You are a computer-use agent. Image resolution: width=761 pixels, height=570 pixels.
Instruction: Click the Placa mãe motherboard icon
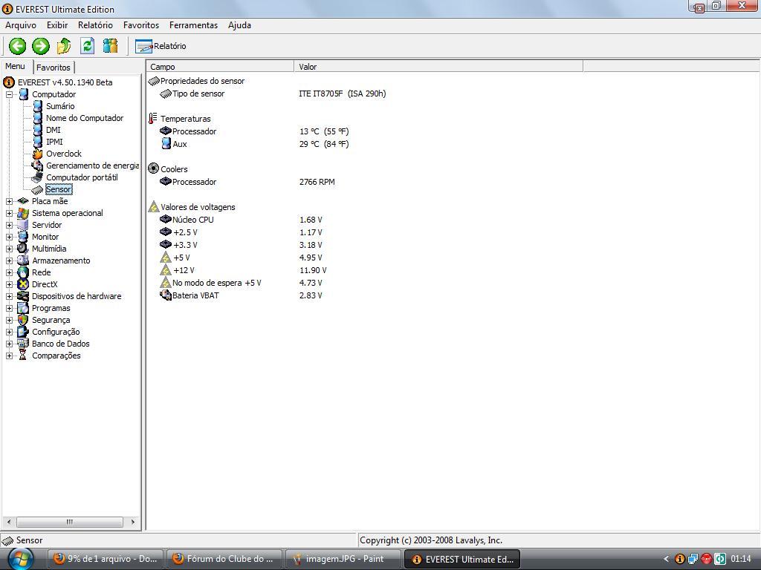click(x=23, y=201)
